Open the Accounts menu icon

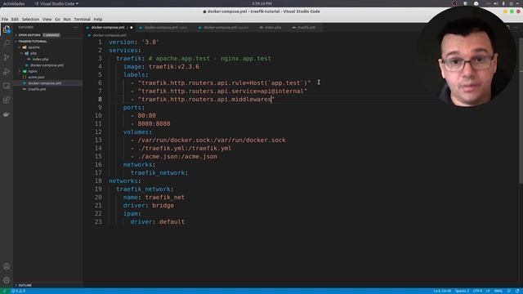coord(7,266)
